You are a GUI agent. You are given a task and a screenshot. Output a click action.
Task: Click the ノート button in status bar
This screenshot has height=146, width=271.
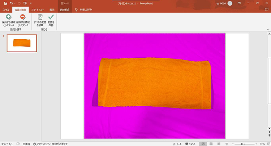tap(177, 143)
